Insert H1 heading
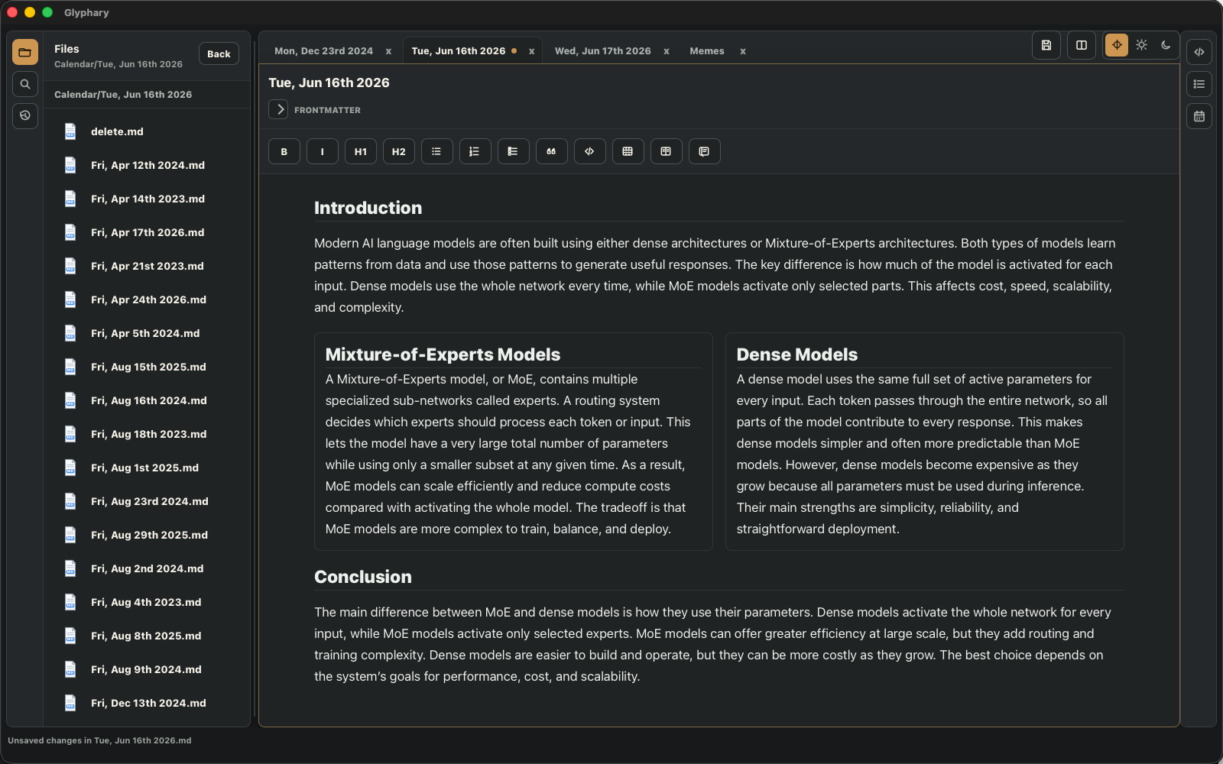Image resolution: width=1223 pixels, height=764 pixels. point(361,151)
